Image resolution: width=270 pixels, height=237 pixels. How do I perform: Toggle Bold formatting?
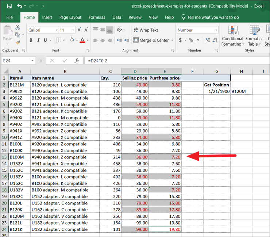pos(31,40)
